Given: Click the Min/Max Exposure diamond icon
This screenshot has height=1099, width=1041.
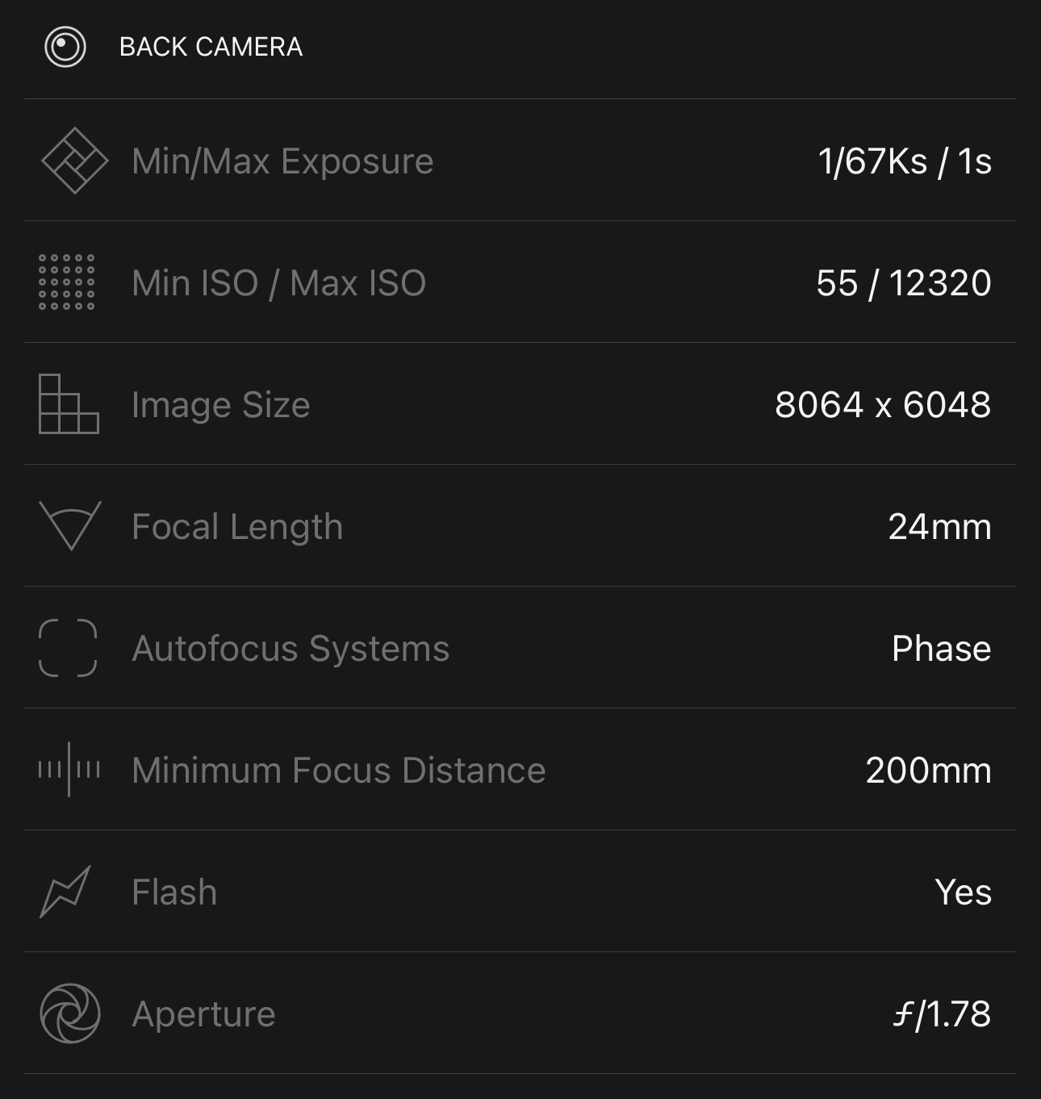Looking at the screenshot, I should tap(74, 161).
